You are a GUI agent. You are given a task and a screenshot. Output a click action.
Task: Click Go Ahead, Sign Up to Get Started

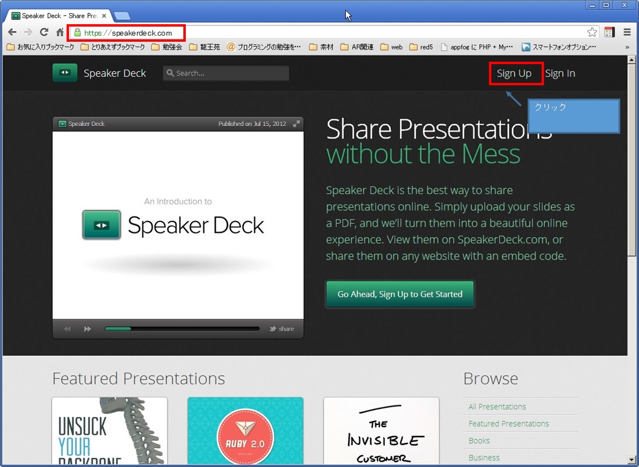pos(400,294)
